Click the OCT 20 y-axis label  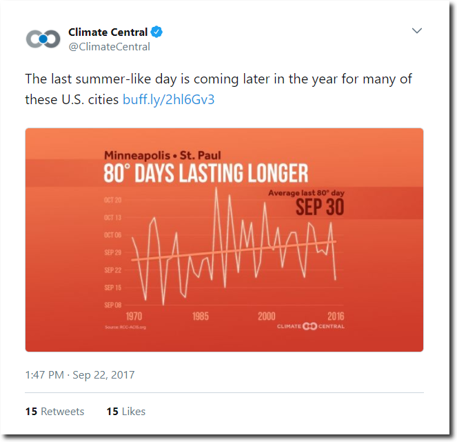[x=112, y=200]
